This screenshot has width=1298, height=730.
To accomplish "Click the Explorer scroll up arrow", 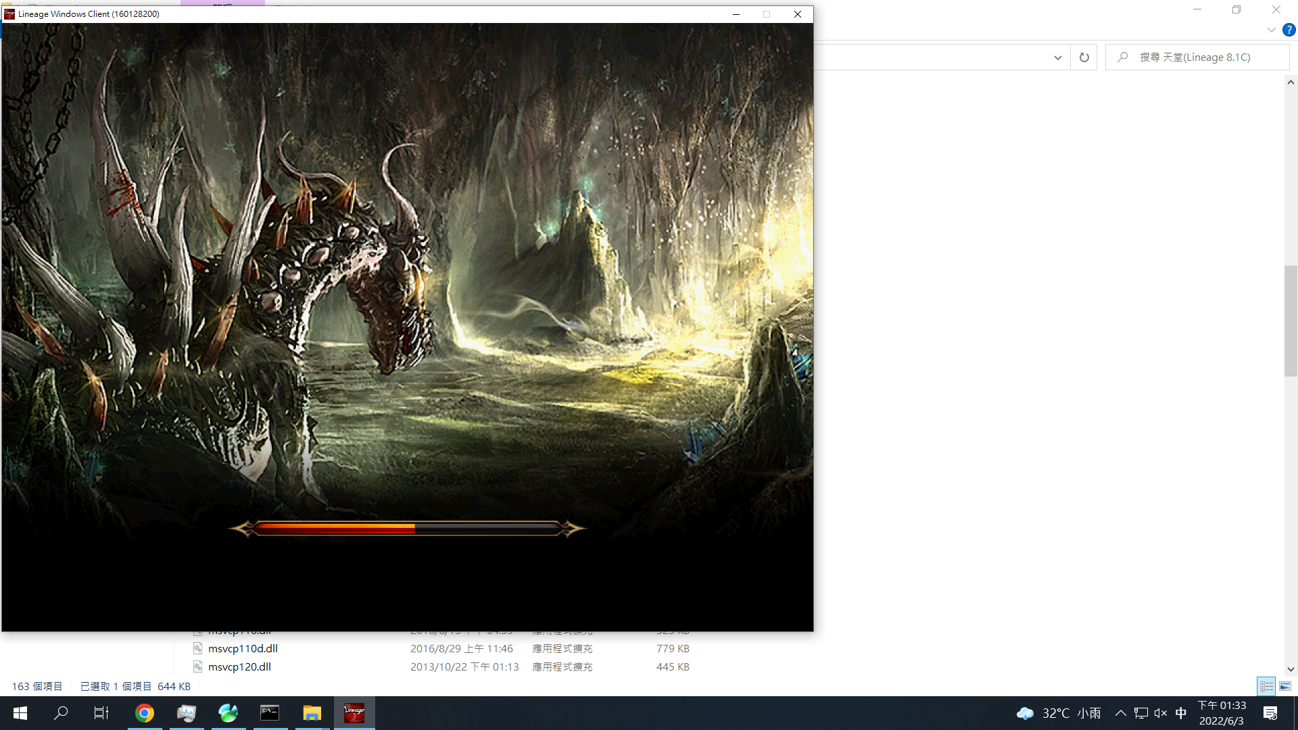I will click(1291, 82).
